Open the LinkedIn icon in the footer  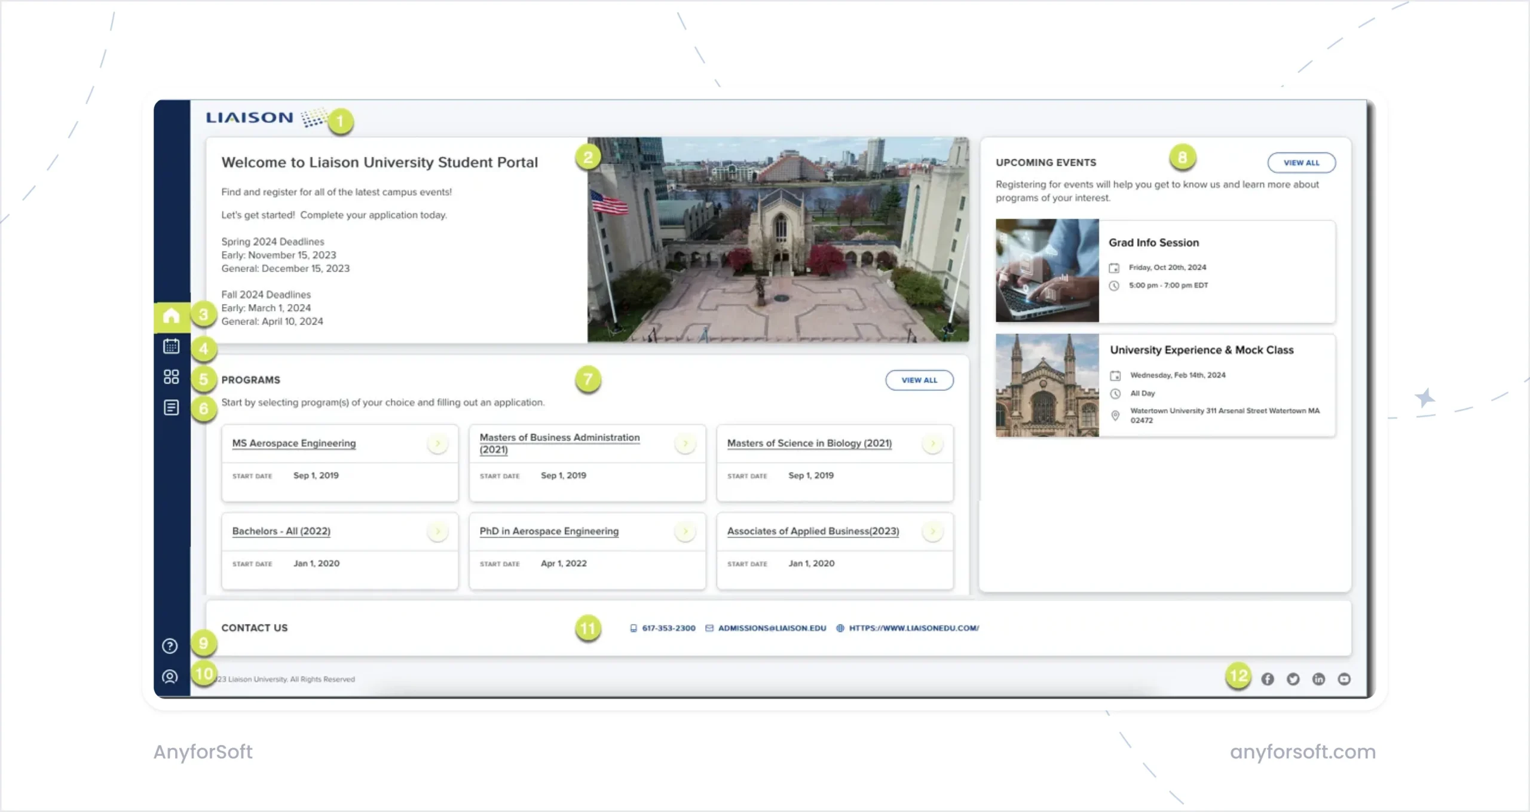coord(1318,678)
